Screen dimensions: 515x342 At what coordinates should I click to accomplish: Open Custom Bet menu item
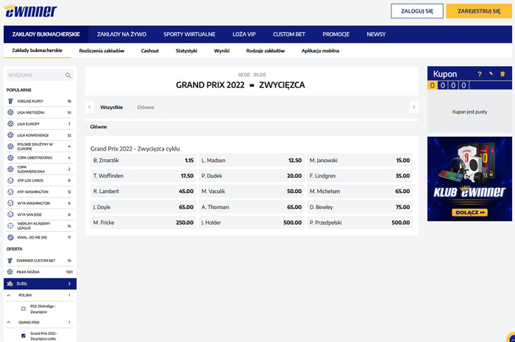coord(289,34)
